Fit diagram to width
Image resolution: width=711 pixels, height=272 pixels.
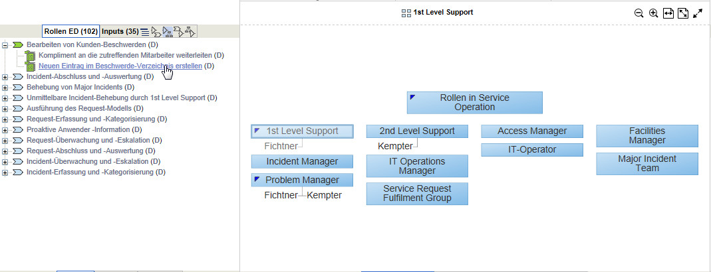point(668,13)
